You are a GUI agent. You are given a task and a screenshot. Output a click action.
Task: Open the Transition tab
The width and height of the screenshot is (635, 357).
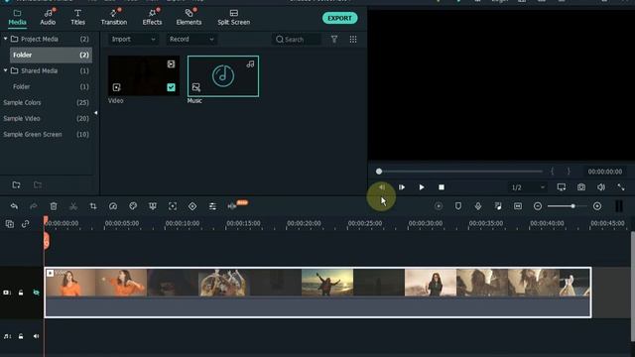[114, 18]
